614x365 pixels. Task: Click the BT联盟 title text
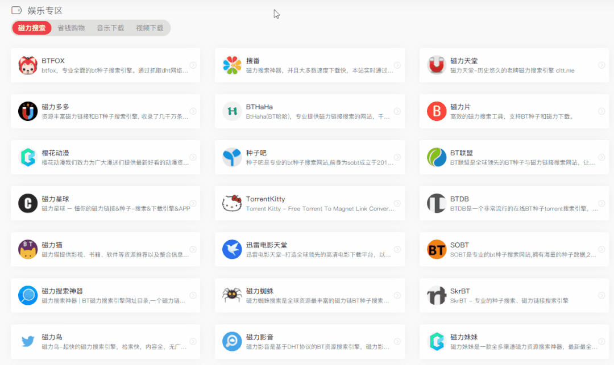(x=462, y=153)
